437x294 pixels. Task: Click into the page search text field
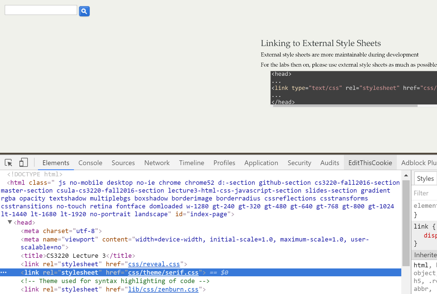pos(41,10)
